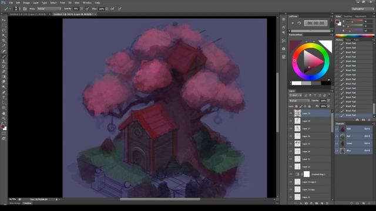Click the color spectrum ramp in the Color panel
This screenshot has height=211, width=376.
(x=354, y=36)
